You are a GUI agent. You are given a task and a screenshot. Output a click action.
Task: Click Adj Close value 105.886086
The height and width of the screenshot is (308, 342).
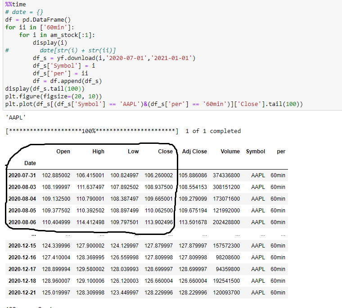coord(193,175)
